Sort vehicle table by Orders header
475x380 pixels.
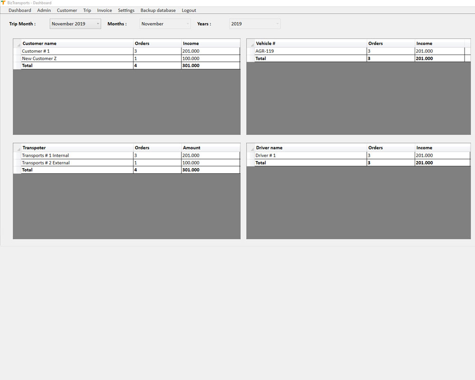pyautogui.click(x=391, y=43)
